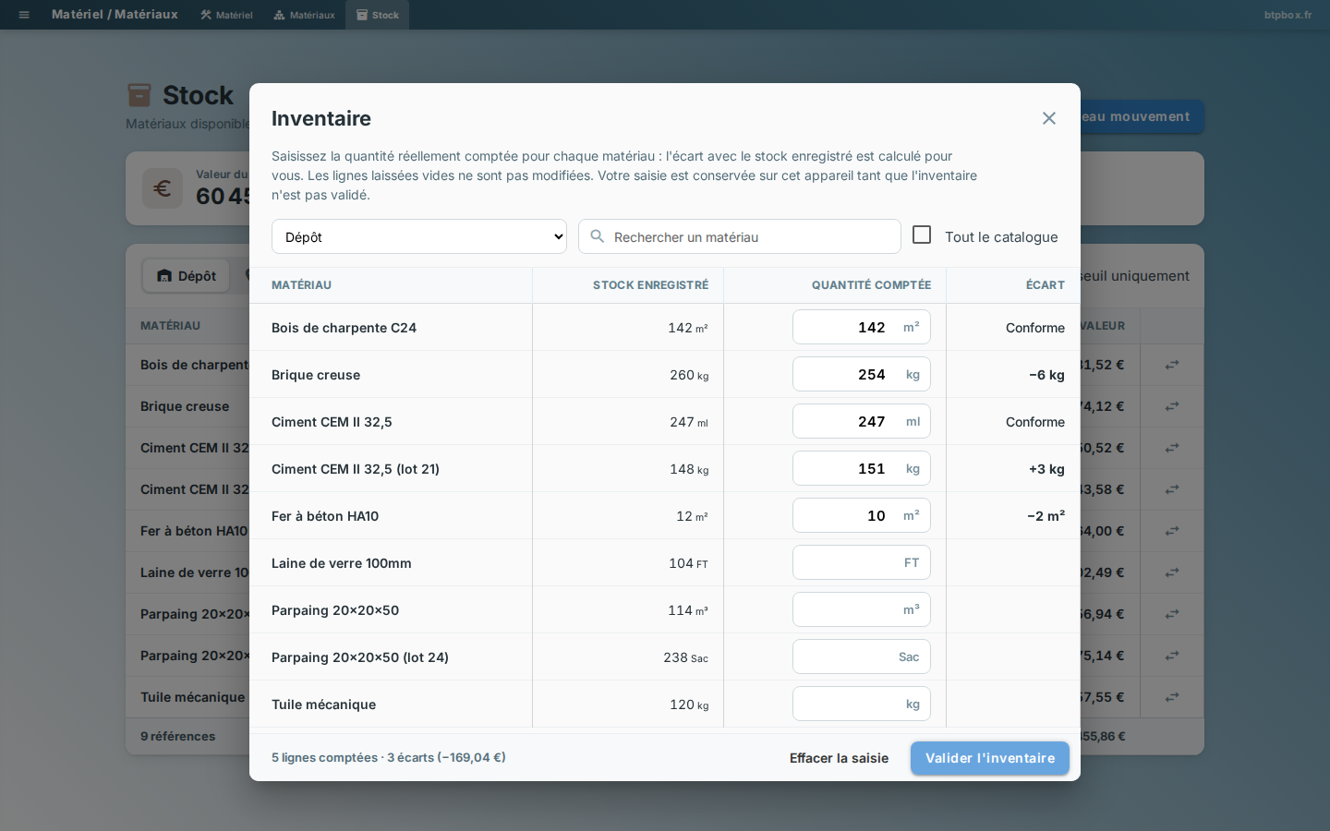This screenshot has width=1330, height=831.
Task: Select the Dépôt tab behind the dialog
Action: coord(187,276)
